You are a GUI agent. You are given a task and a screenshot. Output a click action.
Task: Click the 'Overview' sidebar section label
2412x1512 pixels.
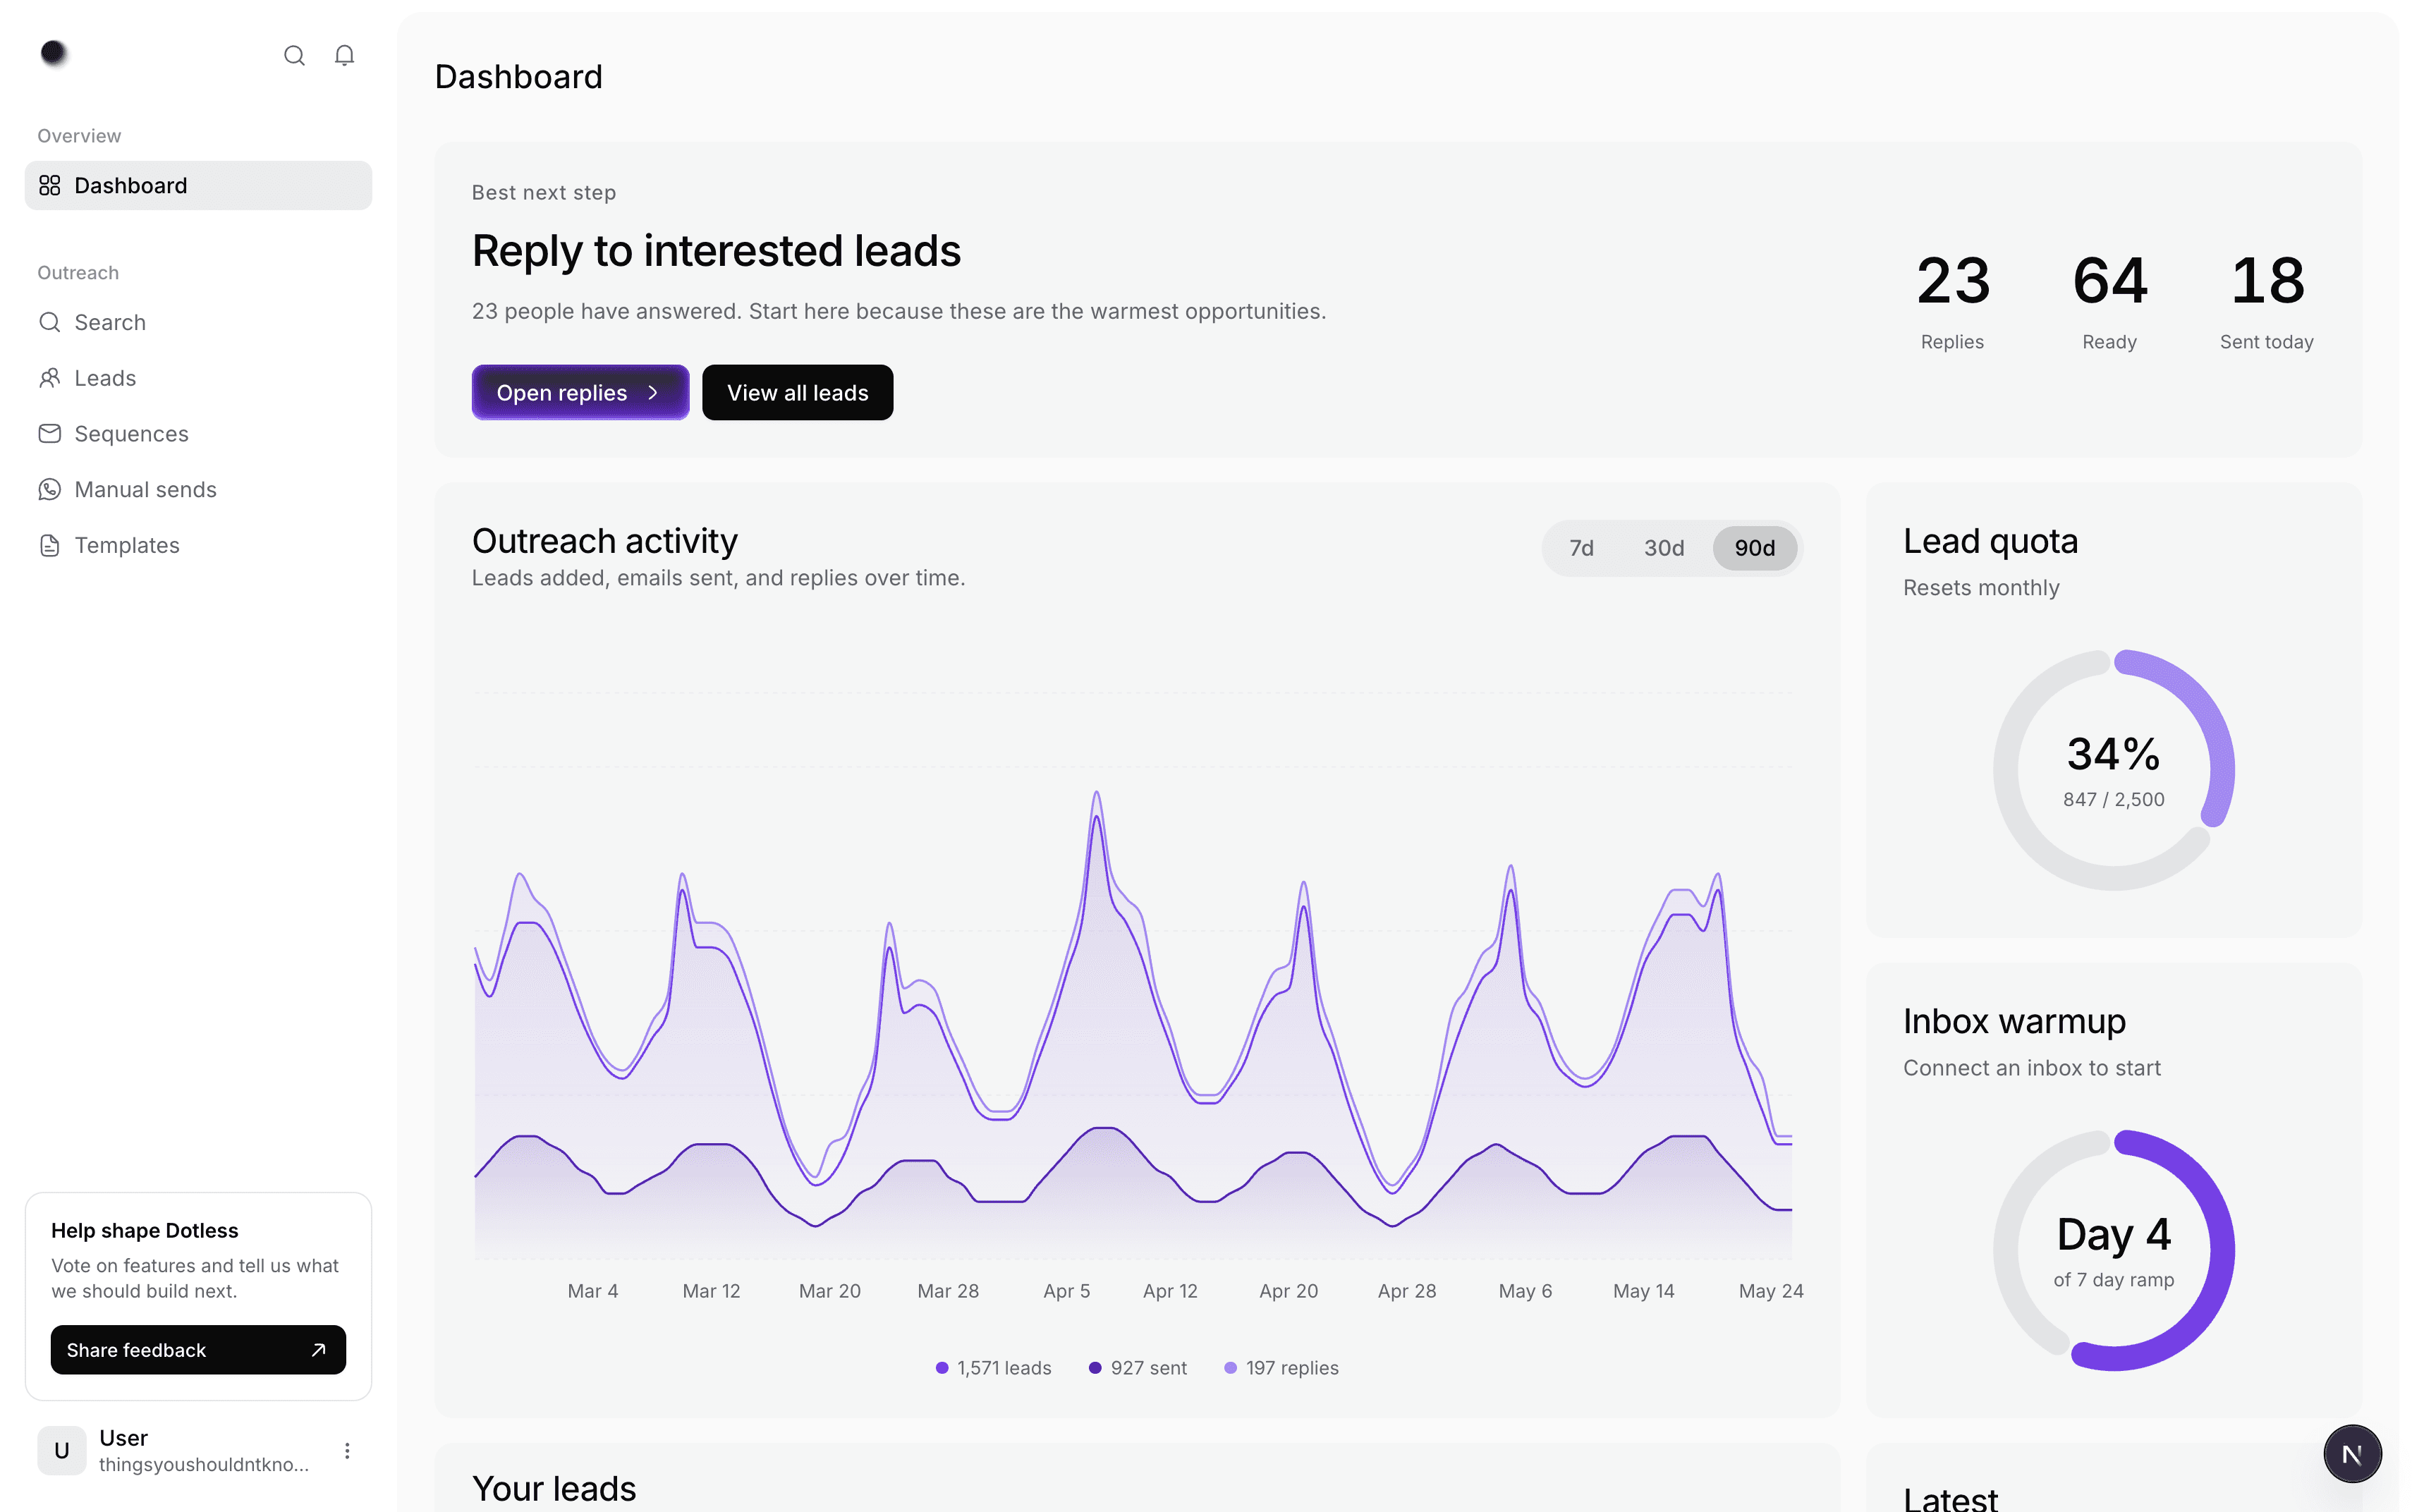click(x=79, y=136)
